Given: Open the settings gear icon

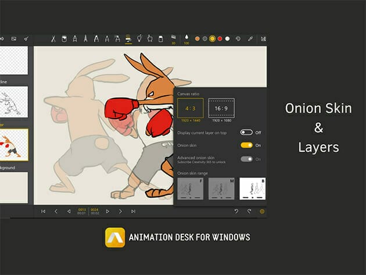Looking at the screenshot, I should 261,211.
